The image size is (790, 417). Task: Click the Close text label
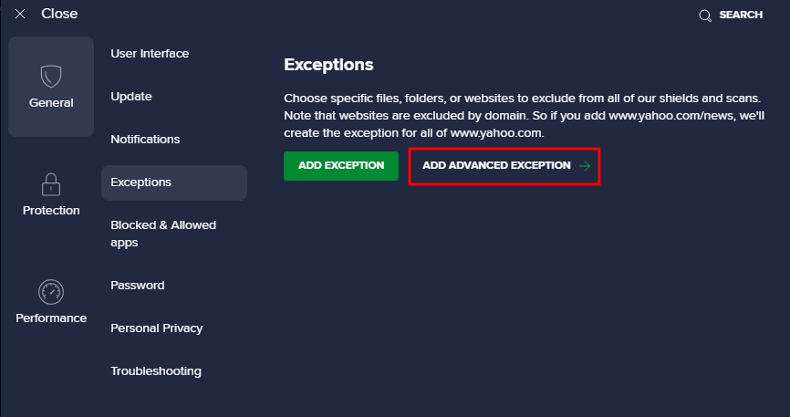[x=59, y=15]
